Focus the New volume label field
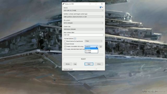This screenshot has height=94, width=167. click(x=83, y=35)
